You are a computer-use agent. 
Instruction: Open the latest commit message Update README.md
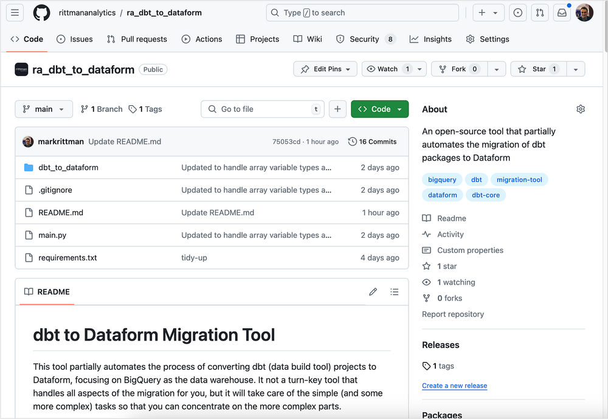tap(125, 142)
